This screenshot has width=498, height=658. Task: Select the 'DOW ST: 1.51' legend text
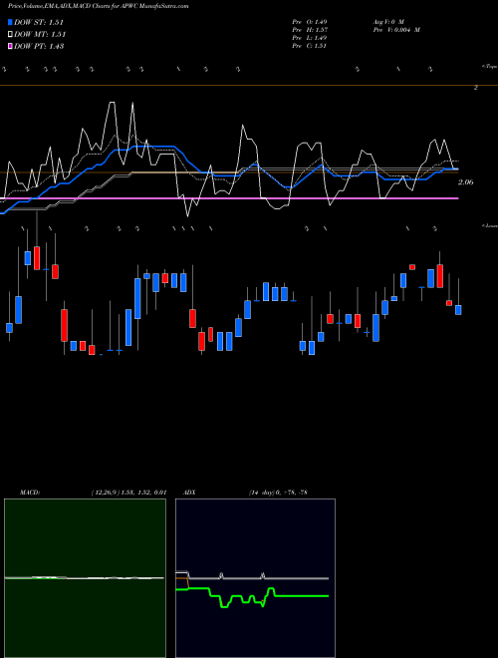[39, 22]
